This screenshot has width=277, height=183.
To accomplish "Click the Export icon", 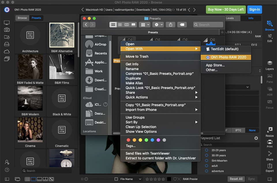I will pyautogui.click(x=269, y=166).
